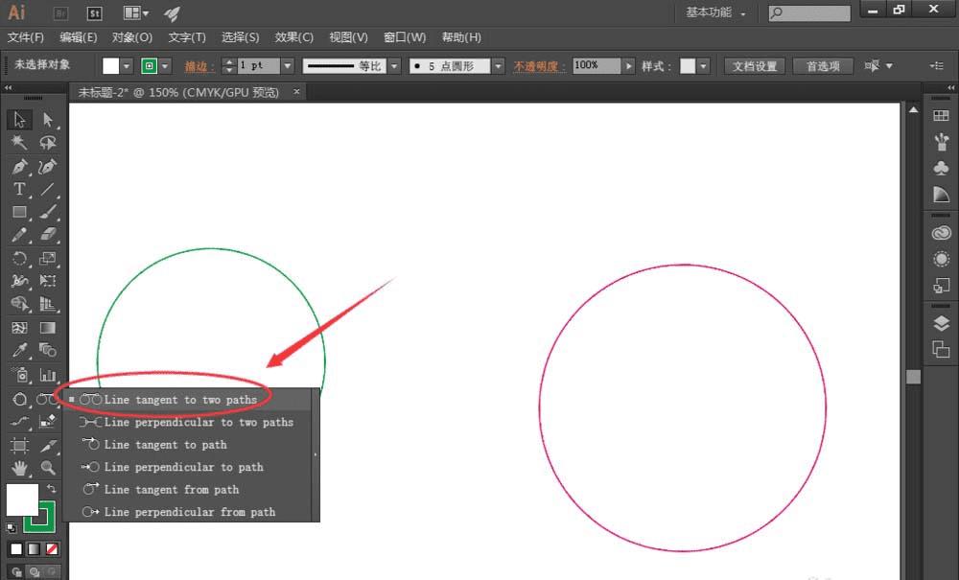Screen dimensions: 959x580
Task: Set paint mode to Color
Action: pyautogui.click(x=16, y=548)
